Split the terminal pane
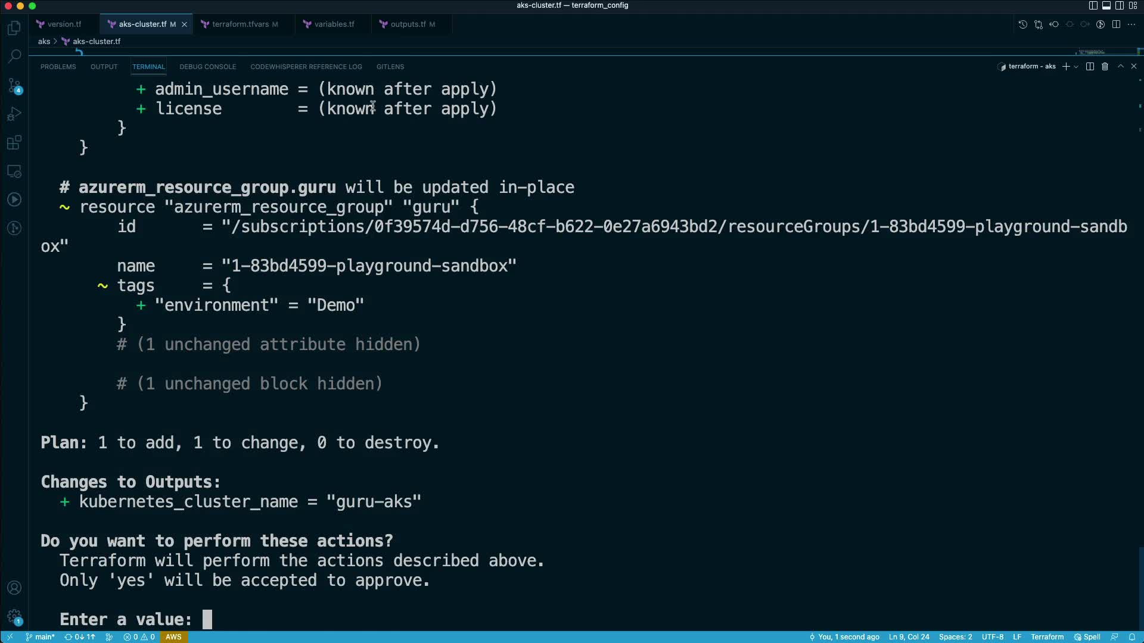The height and width of the screenshot is (643, 1144). click(1090, 67)
